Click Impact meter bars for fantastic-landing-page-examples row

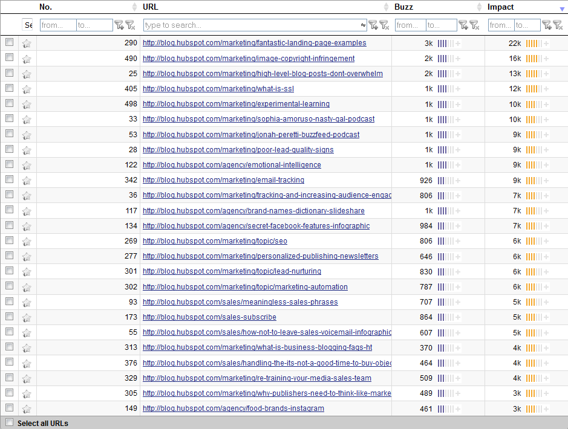(x=534, y=44)
